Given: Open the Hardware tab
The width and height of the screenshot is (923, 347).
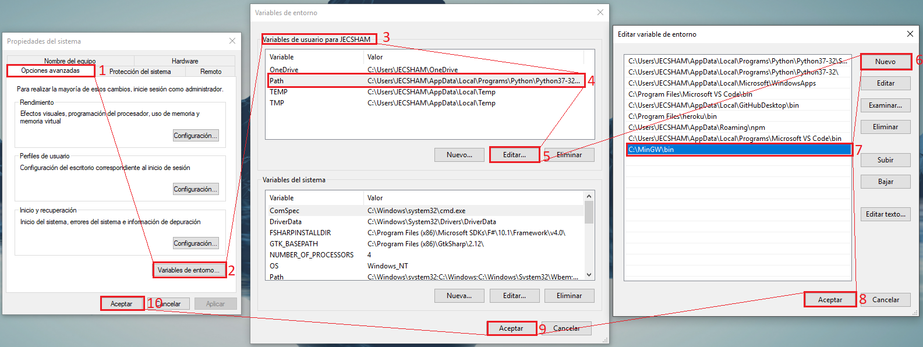Looking at the screenshot, I should tap(185, 61).
